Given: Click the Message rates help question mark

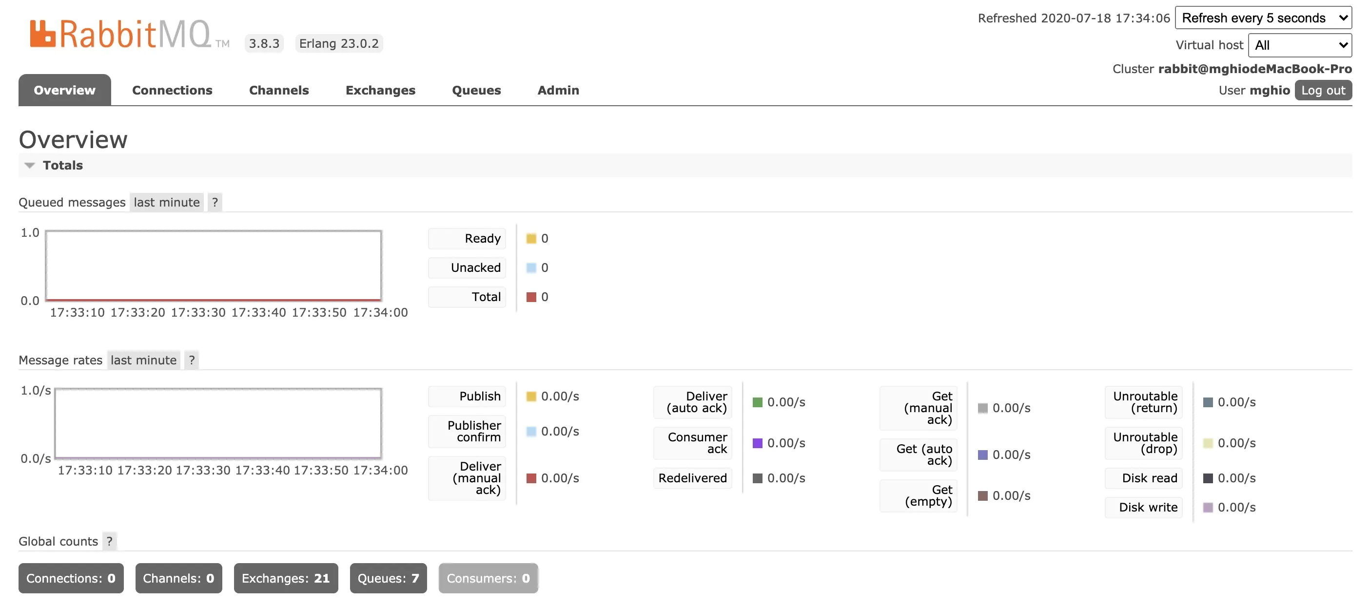Looking at the screenshot, I should pyautogui.click(x=191, y=360).
